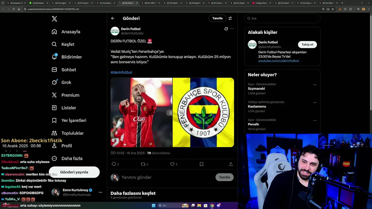The width and height of the screenshot is (372, 209).
Task: Open @derinfutboltv handle on the post
Action: [x=132, y=33]
